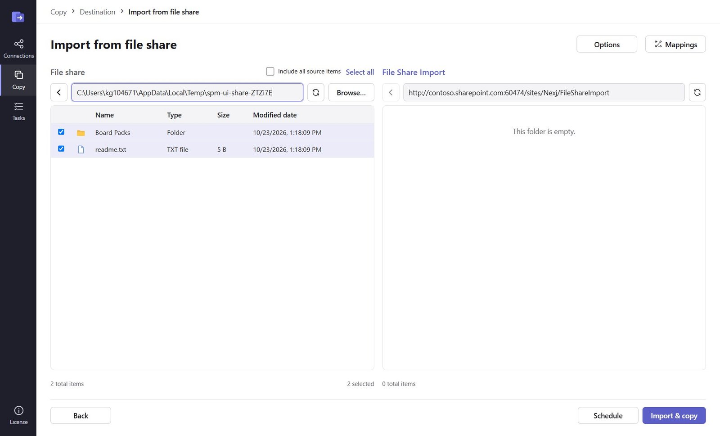Go to Copy breadcrumb
Screen dimensions: 720x436
click(x=58, y=12)
